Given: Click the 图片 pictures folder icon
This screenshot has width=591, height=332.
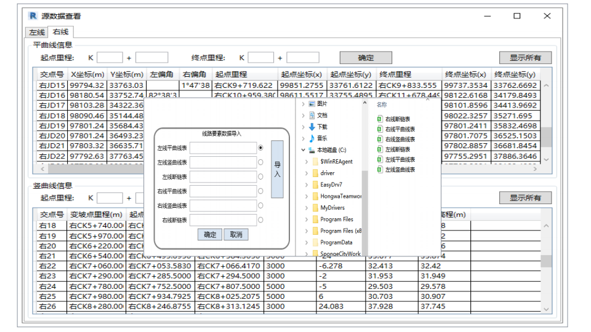Looking at the screenshot, I should [312, 103].
